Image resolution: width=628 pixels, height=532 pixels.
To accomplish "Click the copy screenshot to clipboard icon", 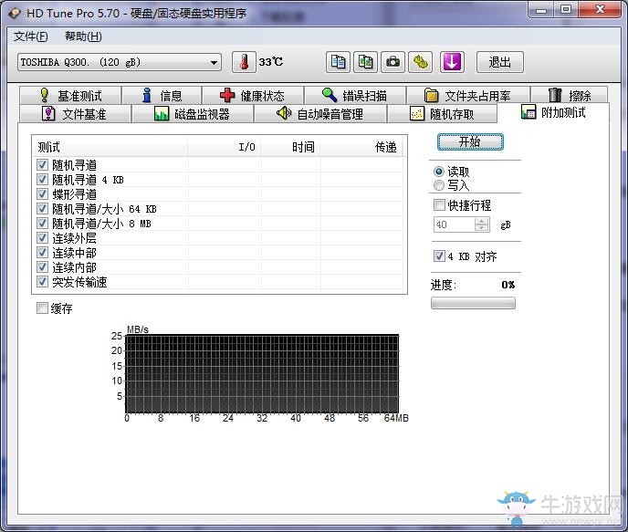I will [x=365, y=62].
